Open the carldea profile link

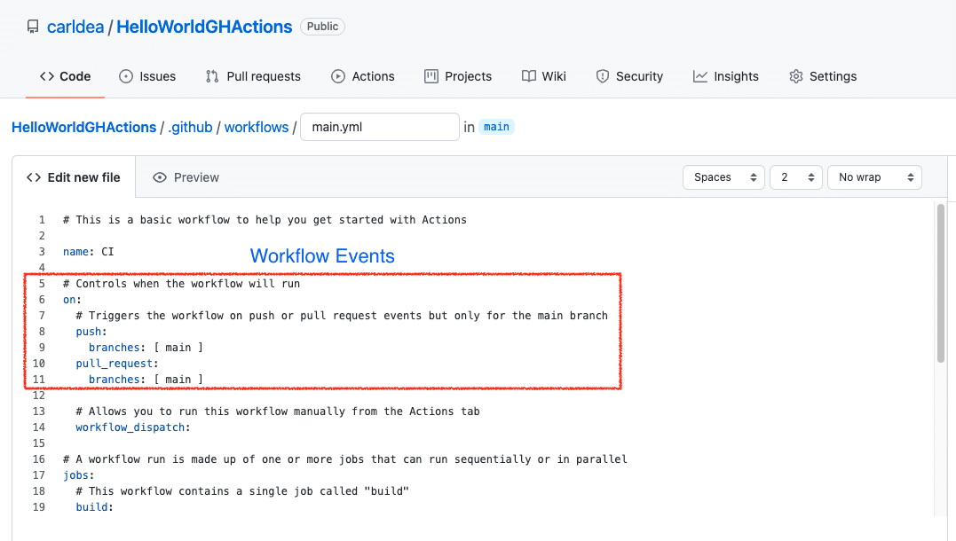[75, 27]
